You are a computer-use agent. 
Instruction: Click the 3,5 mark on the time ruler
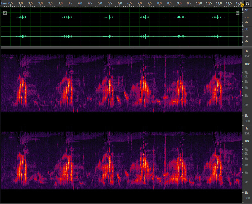70,3
